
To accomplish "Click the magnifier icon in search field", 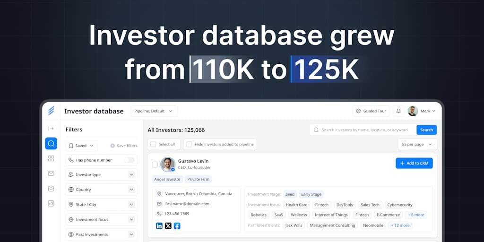I will pos(316,130).
